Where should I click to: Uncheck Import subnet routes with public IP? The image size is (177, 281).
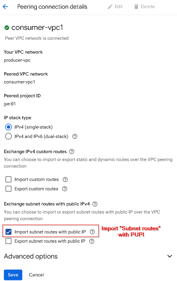tap(9, 232)
